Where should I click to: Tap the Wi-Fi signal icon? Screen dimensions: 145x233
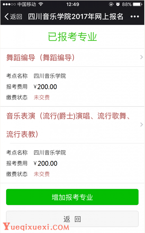pyautogui.click(x=41, y=4)
